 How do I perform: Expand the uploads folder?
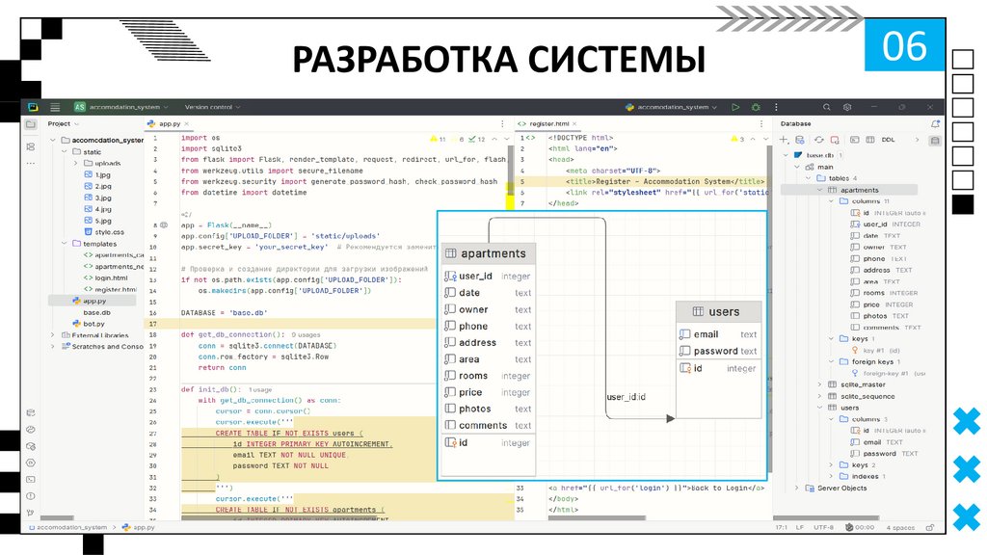pyautogui.click(x=75, y=163)
